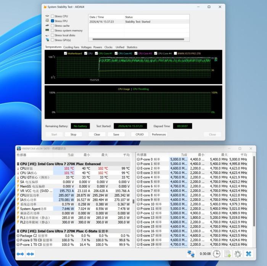
Task: Enable the Stress CPU checkbox
Action: [53, 16]
